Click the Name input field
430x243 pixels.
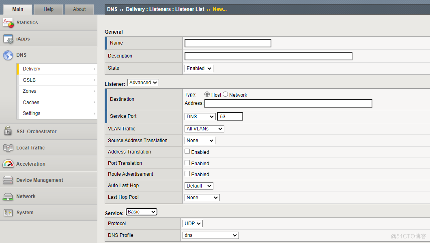coord(228,43)
